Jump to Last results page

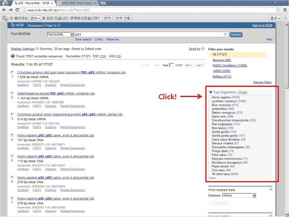tap(200, 65)
